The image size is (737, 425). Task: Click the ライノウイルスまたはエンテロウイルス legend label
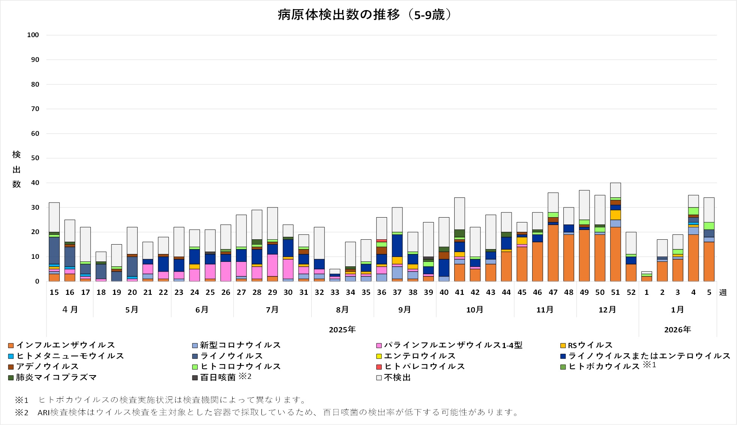[649, 356]
